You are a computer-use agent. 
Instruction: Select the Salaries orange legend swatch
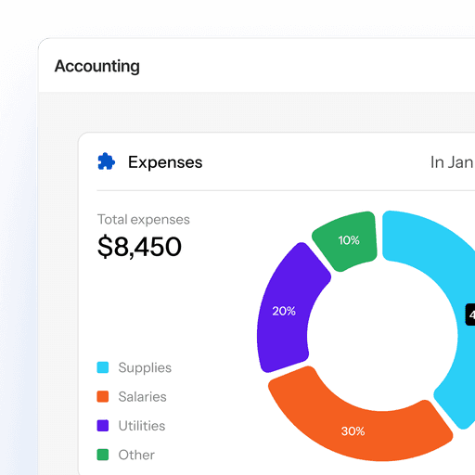coord(103,396)
